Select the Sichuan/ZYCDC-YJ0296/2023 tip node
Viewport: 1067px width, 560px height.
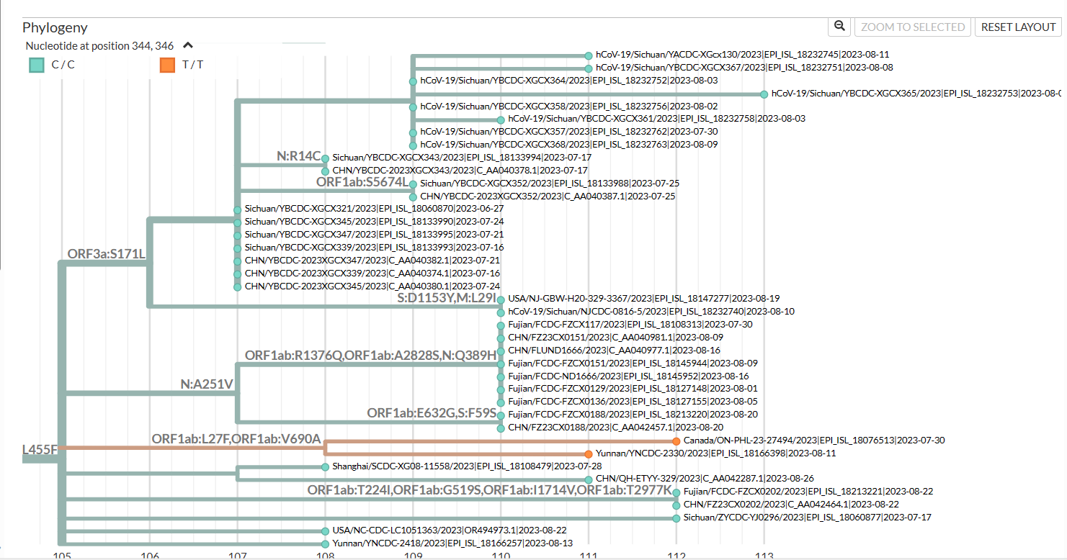point(675,518)
